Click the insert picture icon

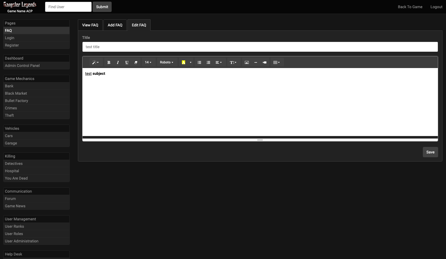click(x=247, y=62)
